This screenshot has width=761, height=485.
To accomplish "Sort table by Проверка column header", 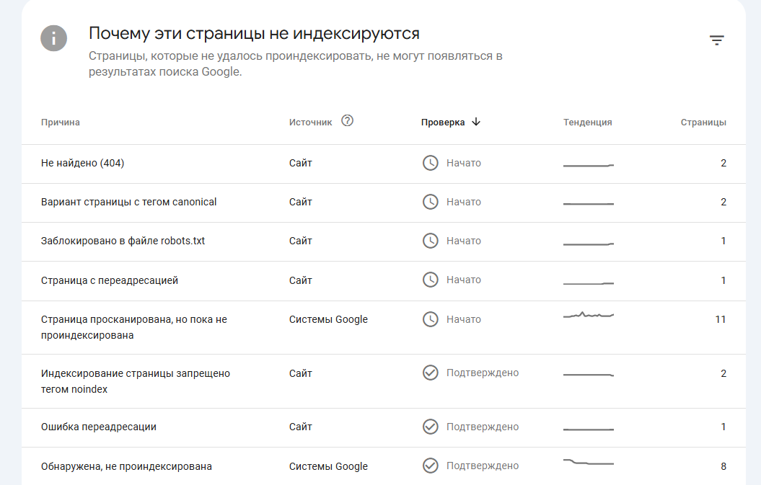I will [443, 123].
